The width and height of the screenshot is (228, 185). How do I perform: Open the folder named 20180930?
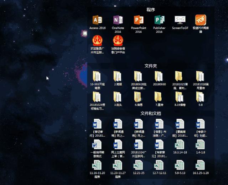[x=159, y=76]
